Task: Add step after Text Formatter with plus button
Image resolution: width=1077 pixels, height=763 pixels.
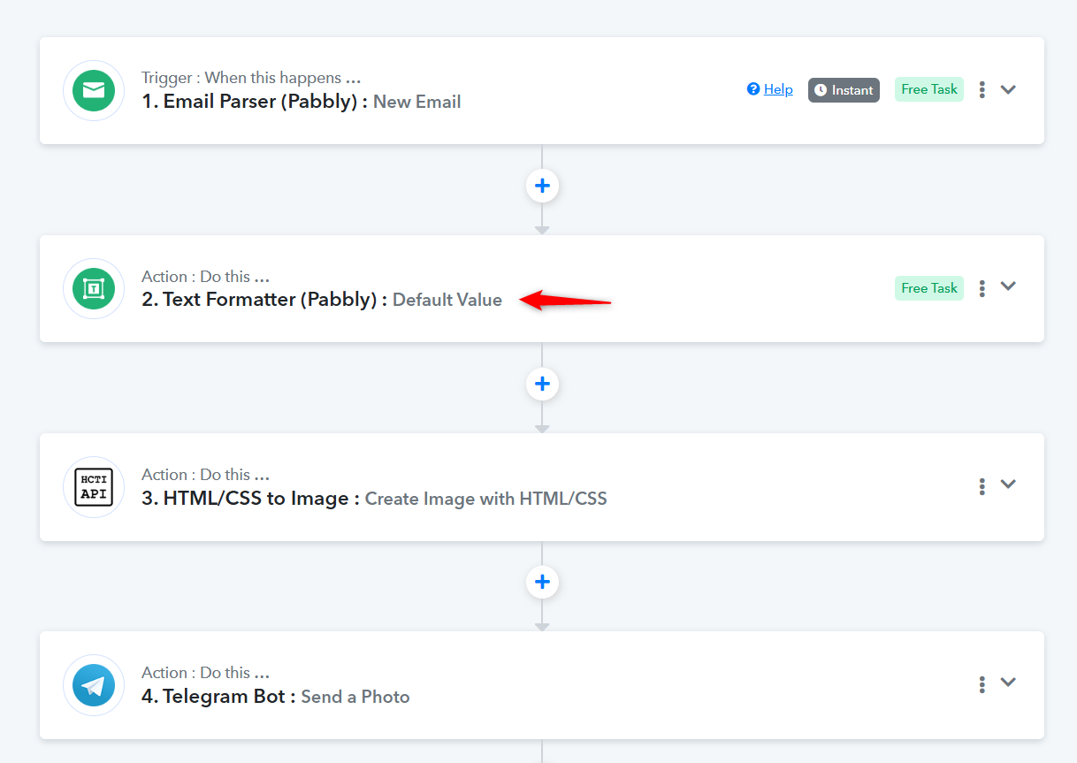Action: (x=542, y=384)
